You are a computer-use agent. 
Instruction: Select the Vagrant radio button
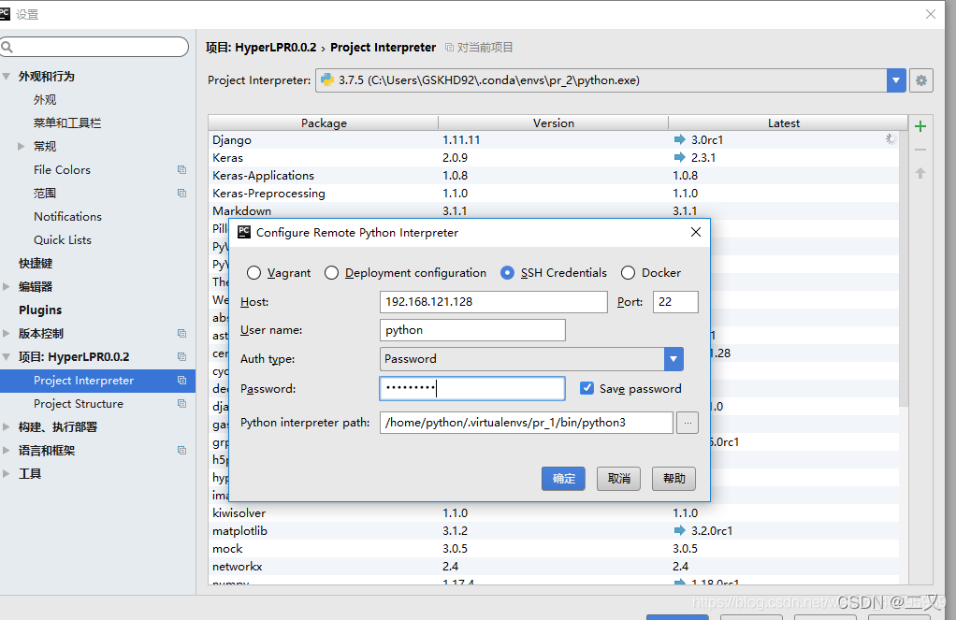pyautogui.click(x=253, y=272)
